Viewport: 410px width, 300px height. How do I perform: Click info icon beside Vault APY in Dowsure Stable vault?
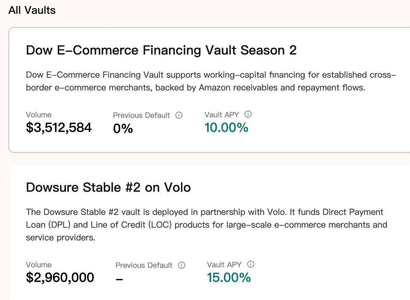coord(251,265)
